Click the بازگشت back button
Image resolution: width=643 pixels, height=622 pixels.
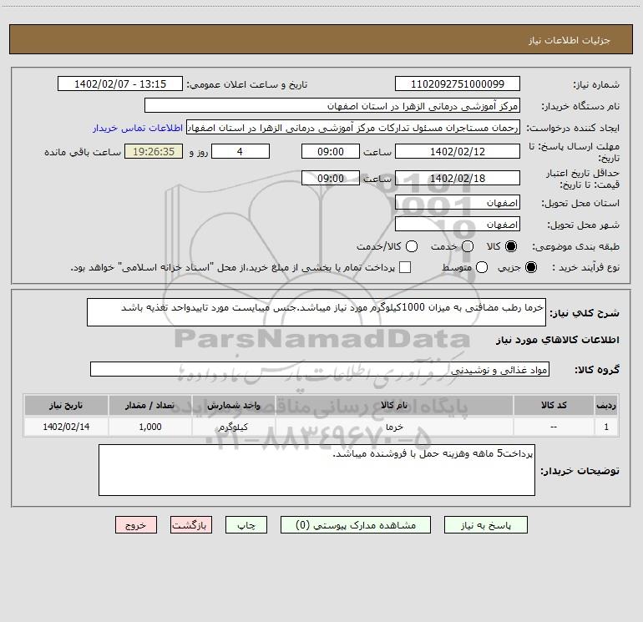click(x=191, y=525)
